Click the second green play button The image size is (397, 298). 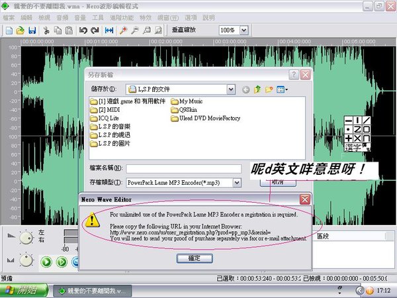coord(62,262)
